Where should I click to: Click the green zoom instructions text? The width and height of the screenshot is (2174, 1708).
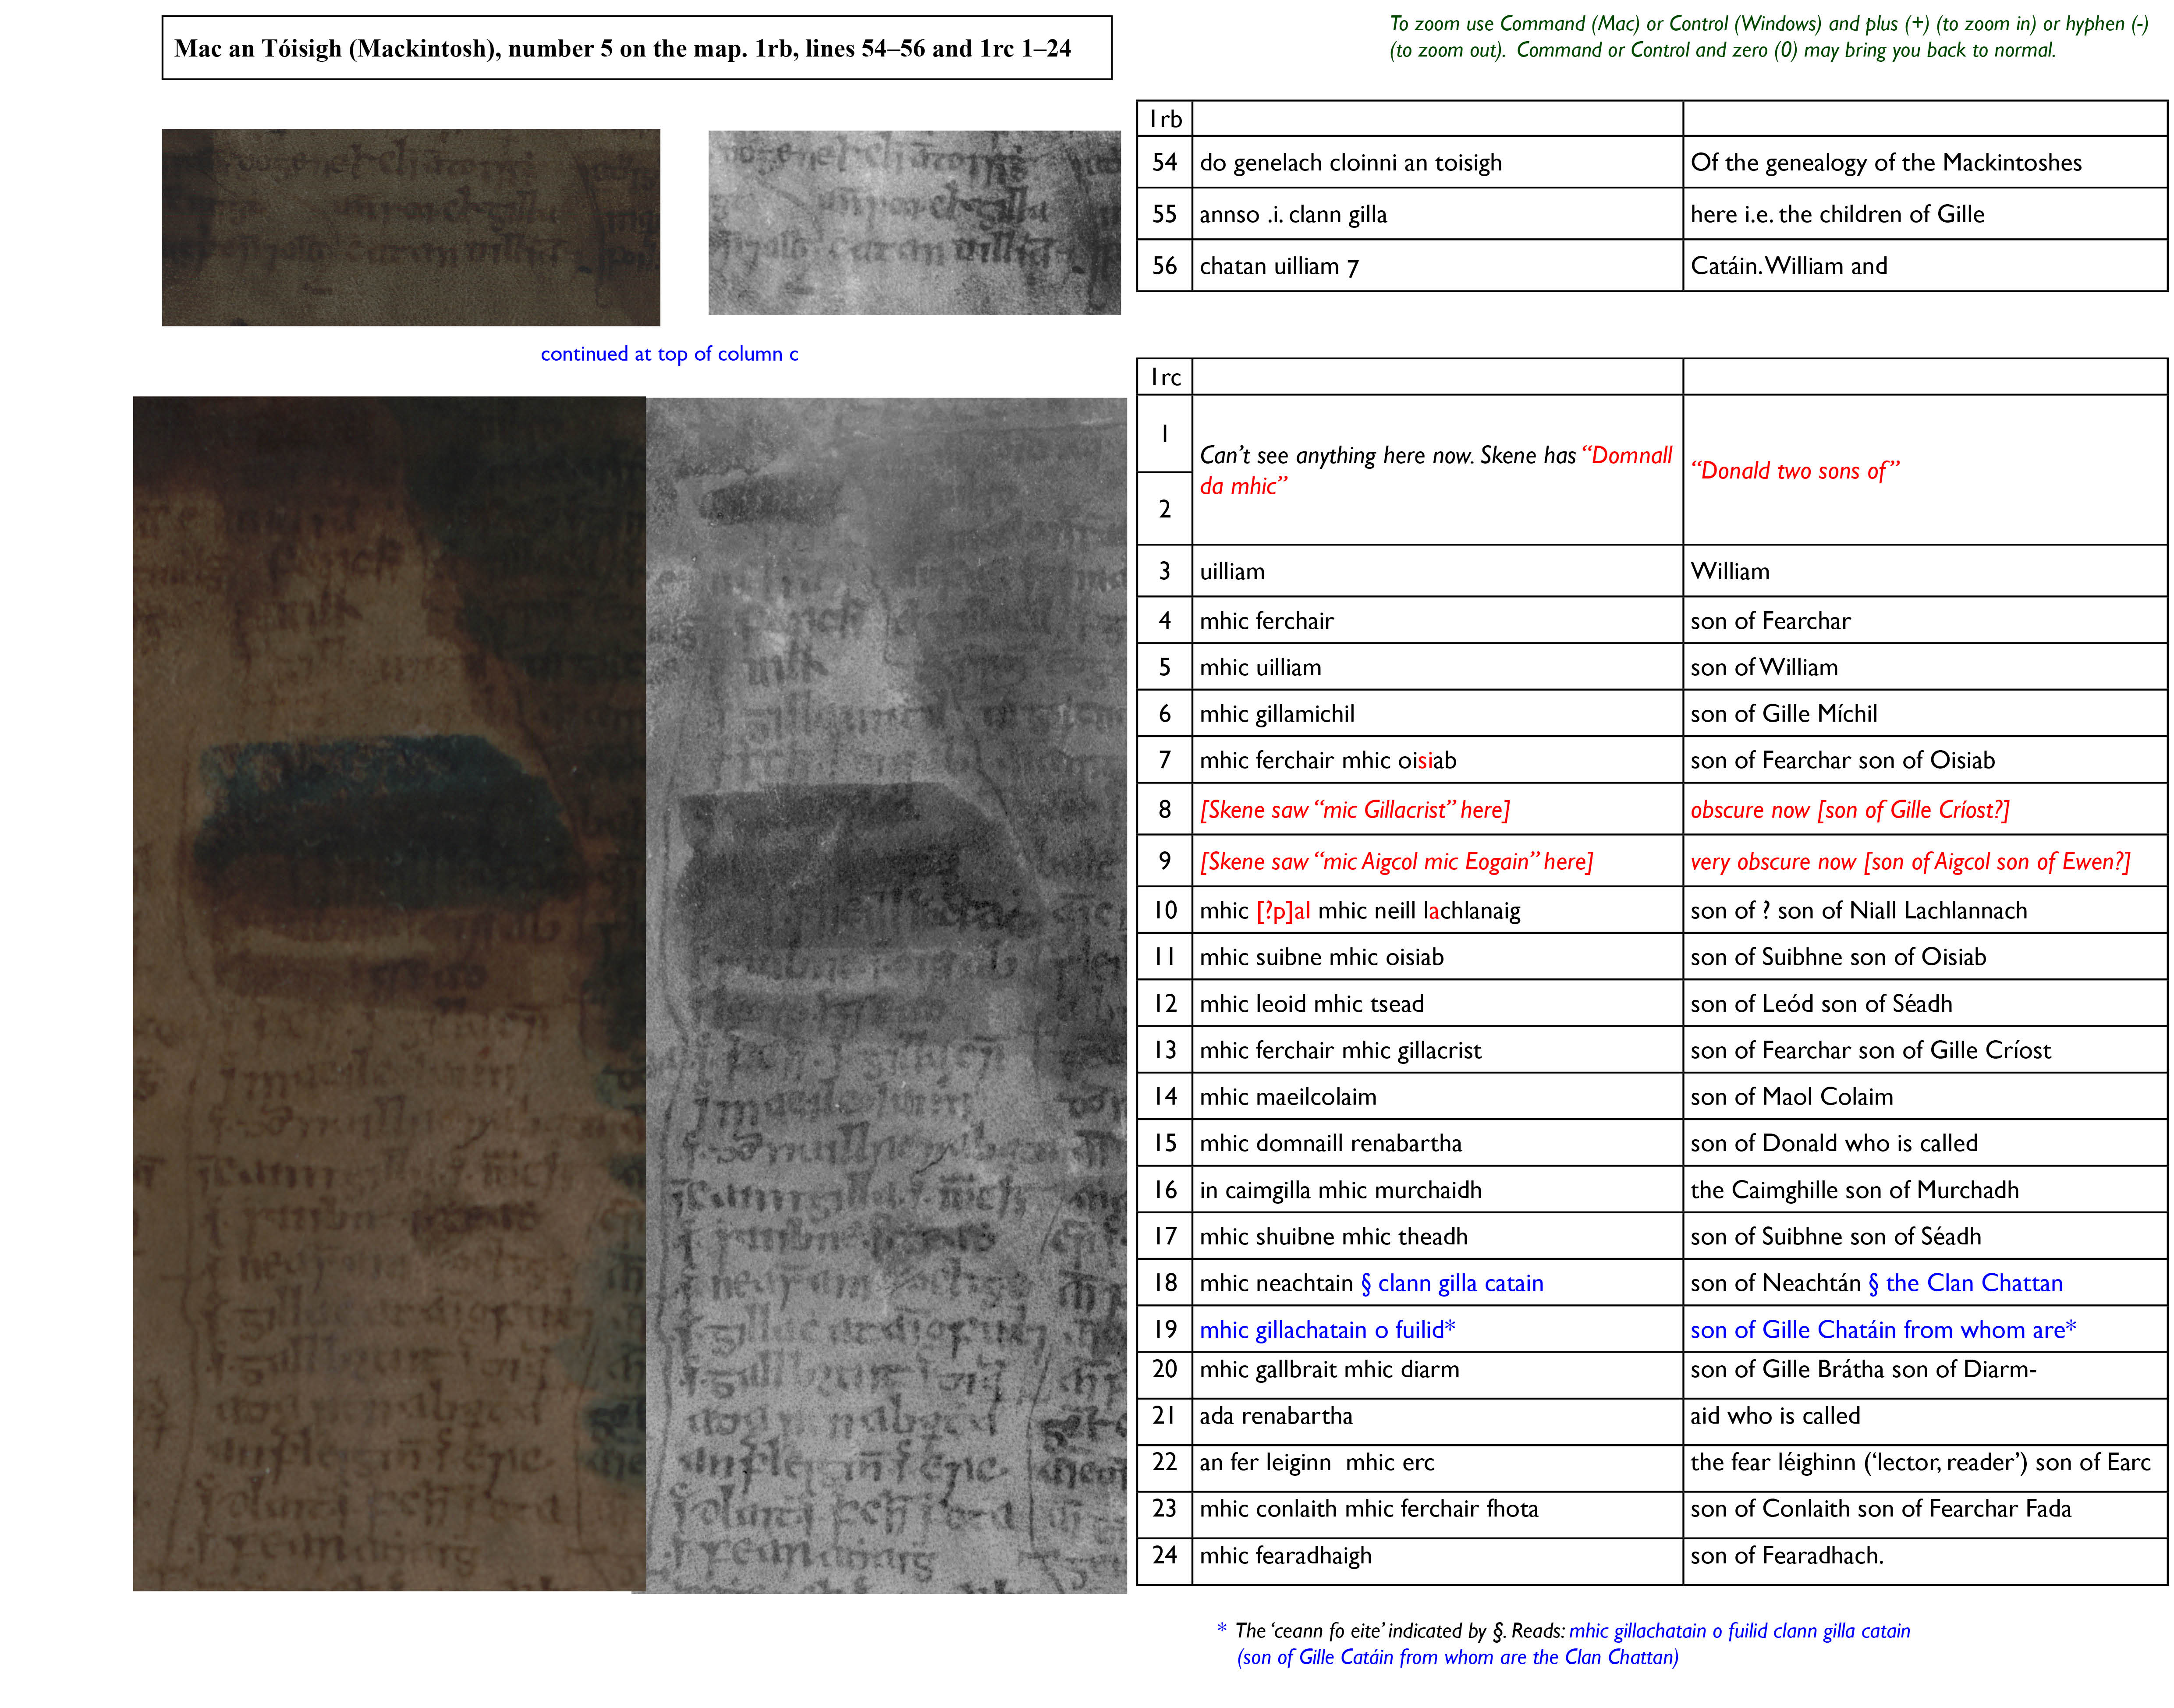click(1768, 37)
